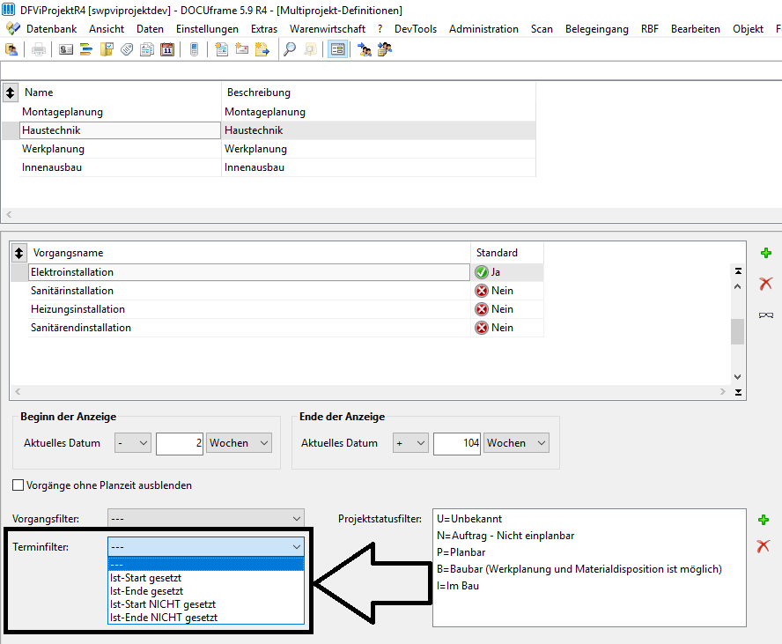The height and width of the screenshot is (644, 782).
Task: Click the stacked documents toolbar icon
Action: coord(146,49)
